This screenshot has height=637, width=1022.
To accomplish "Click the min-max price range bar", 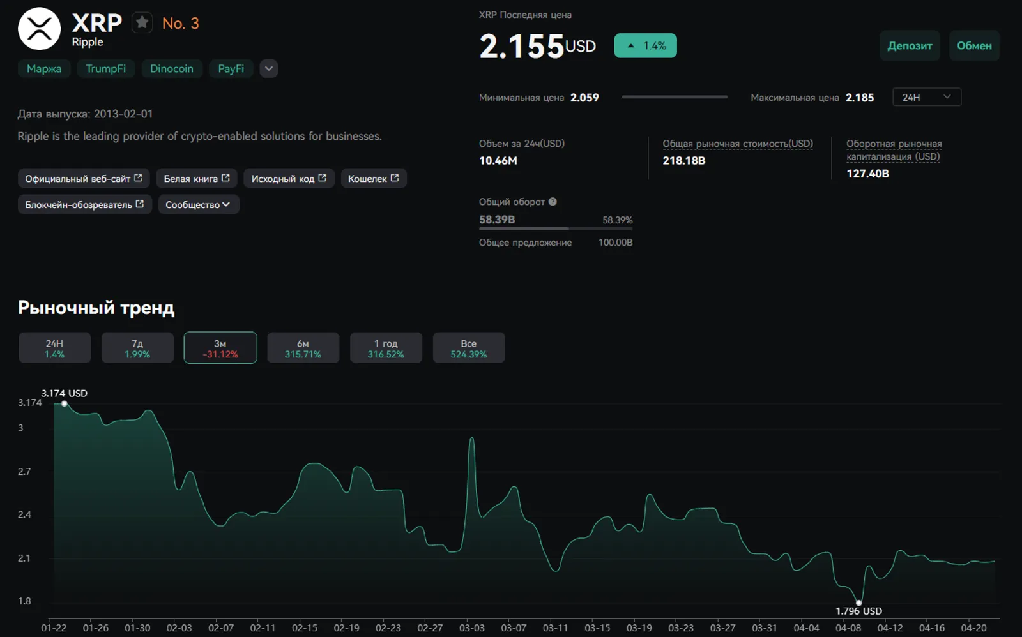I will 675,97.
